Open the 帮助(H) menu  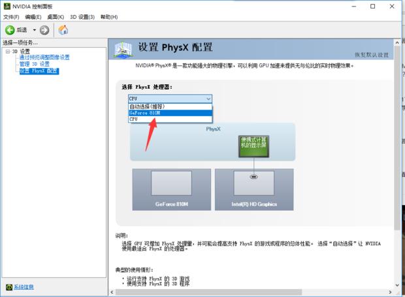pyautogui.click(x=109, y=17)
